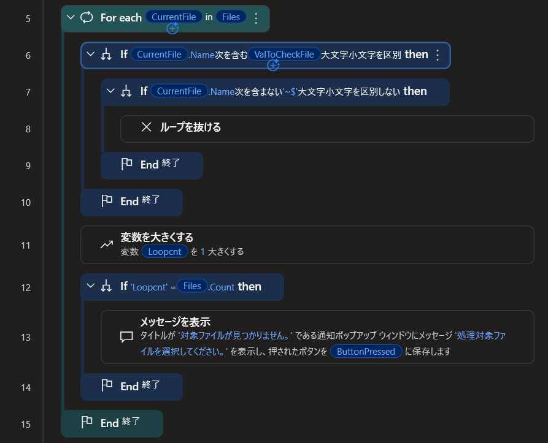
Task: Open more options menu for line 6 If
Action: pos(437,55)
